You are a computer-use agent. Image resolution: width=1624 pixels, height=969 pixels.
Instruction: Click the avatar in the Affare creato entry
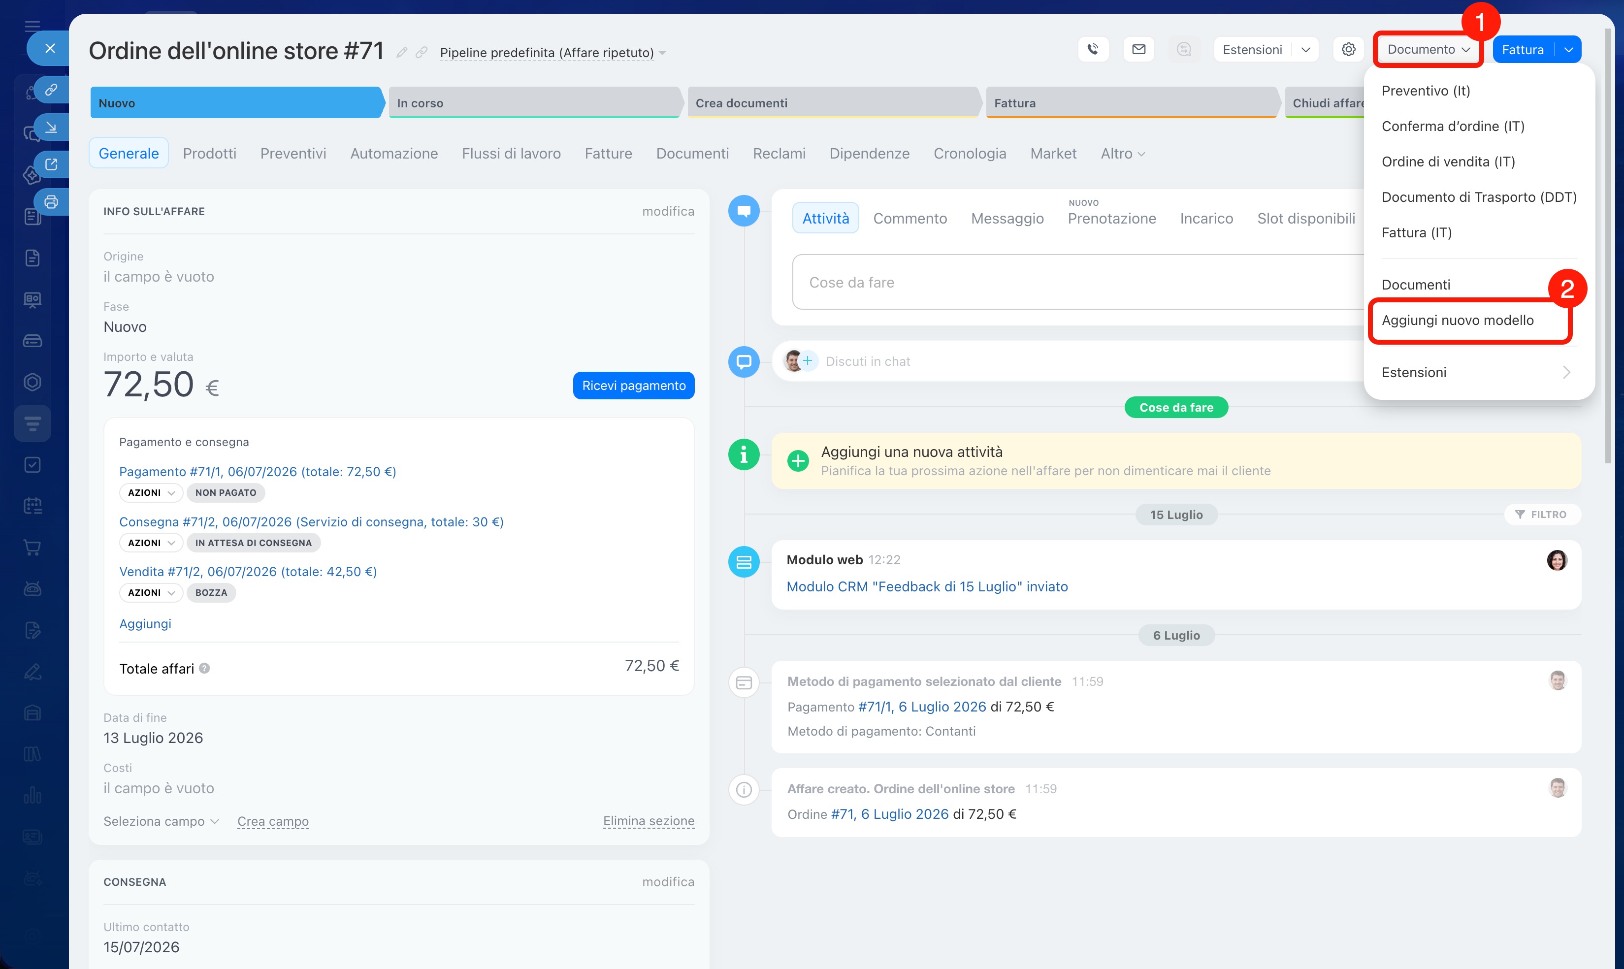pyautogui.click(x=1558, y=788)
